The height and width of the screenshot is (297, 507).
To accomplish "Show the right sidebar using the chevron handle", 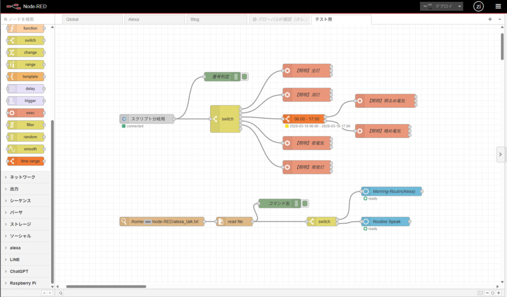I will click(501, 154).
